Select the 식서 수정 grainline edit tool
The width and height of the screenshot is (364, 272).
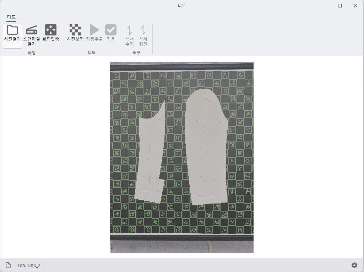click(x=130, y=35)
